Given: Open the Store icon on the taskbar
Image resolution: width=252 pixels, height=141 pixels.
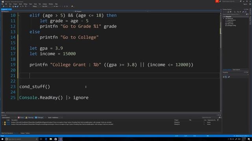Looking at the screenshot, I should (56, 139).
